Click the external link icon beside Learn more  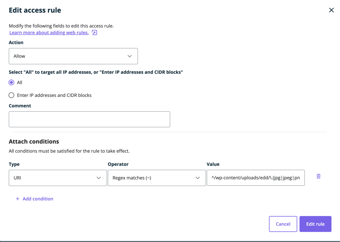click(95, 33)
